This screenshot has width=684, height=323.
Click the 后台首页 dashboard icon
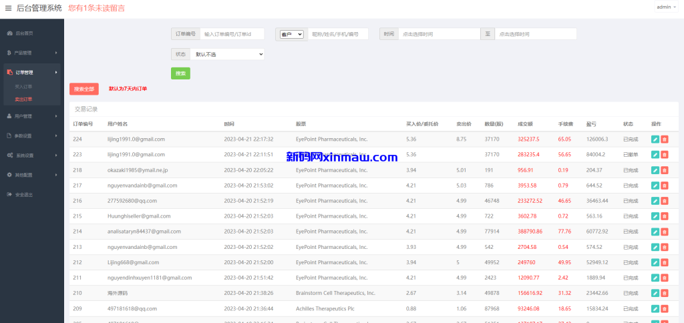9,33
